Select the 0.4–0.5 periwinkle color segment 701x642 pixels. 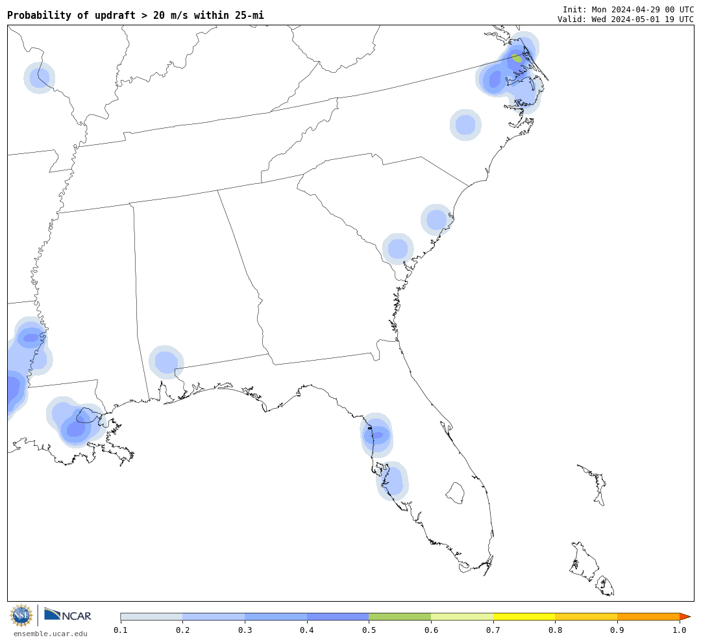pyautogui.click(x=338, y=617)
